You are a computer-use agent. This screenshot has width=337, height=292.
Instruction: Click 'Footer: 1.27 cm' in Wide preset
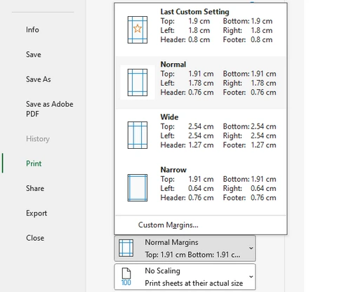pyautogui.click(x=249, y=145)
